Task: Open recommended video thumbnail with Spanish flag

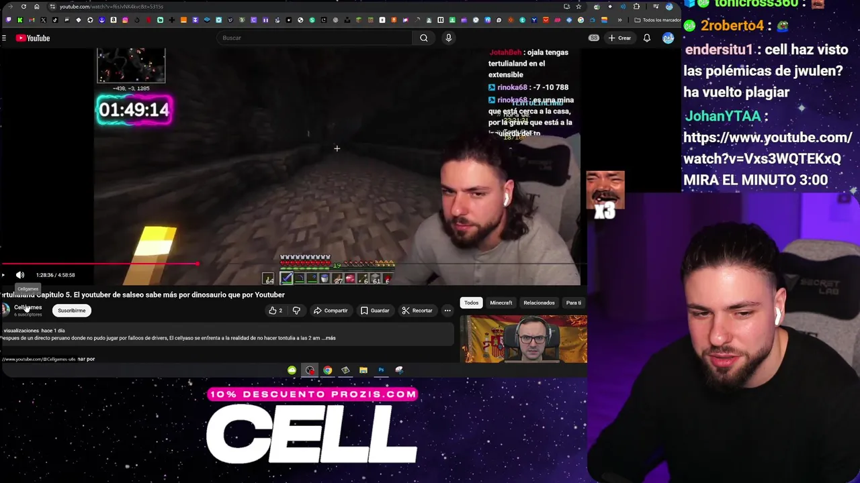Action: (x=523, y=339)
